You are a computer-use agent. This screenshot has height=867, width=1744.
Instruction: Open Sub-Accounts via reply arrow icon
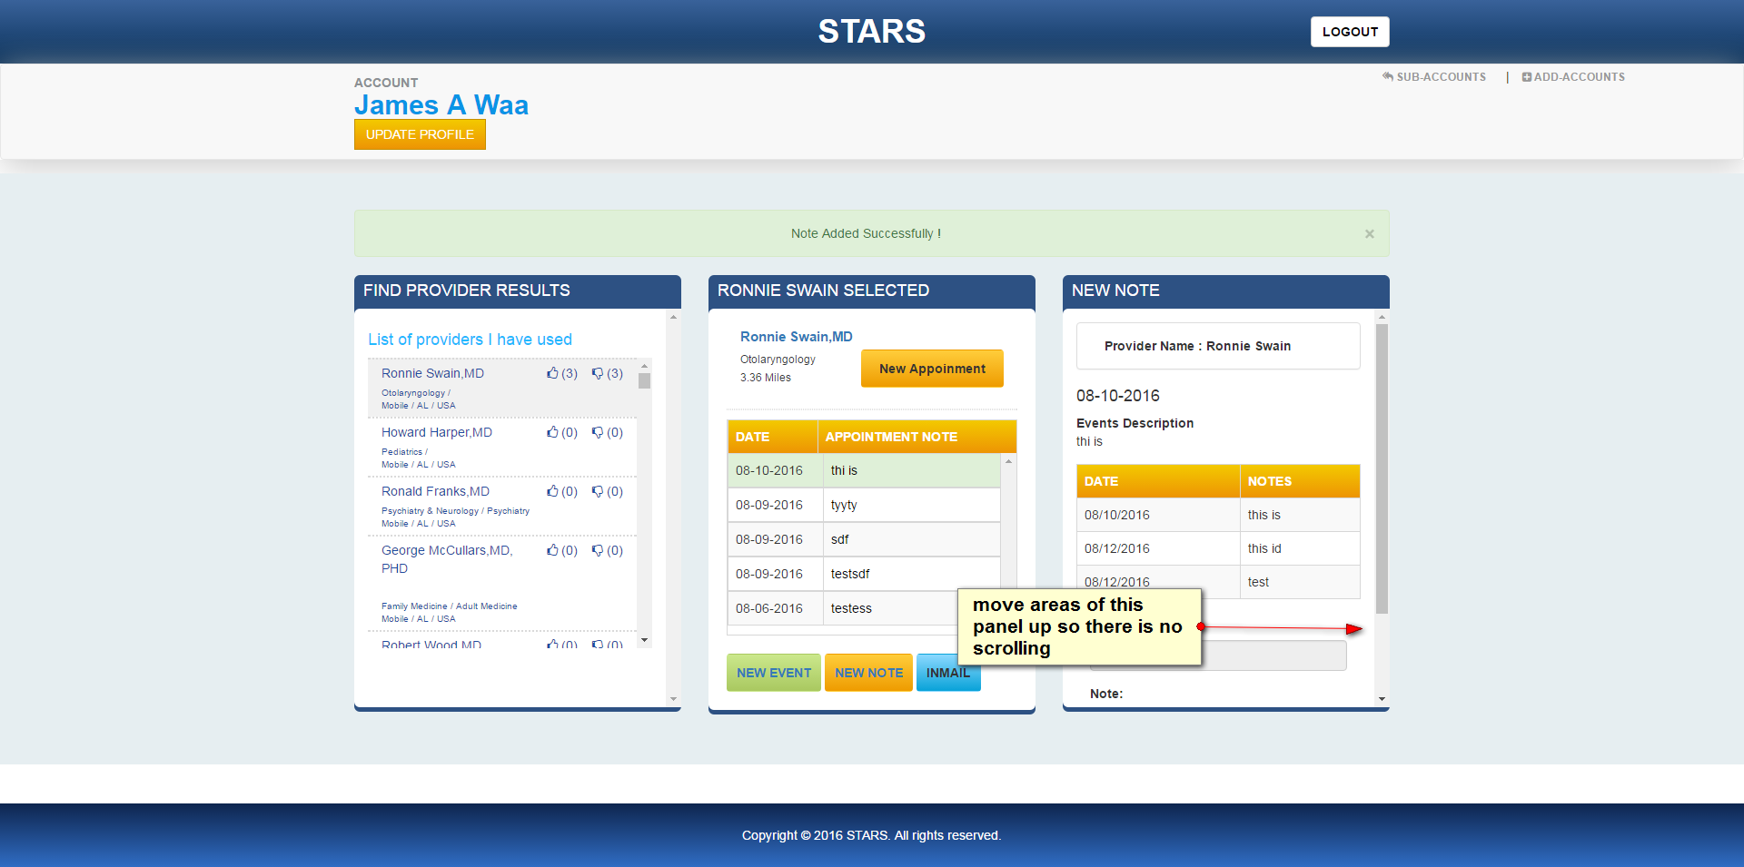pos(1388,77)
